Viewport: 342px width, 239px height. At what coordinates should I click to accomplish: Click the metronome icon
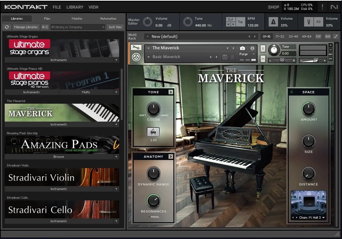(273, 22)
